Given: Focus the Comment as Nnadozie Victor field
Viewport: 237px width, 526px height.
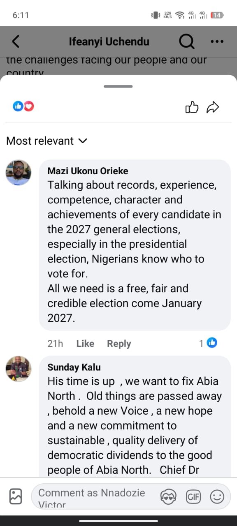Looking at the screenshot, I should coord(95,497).
